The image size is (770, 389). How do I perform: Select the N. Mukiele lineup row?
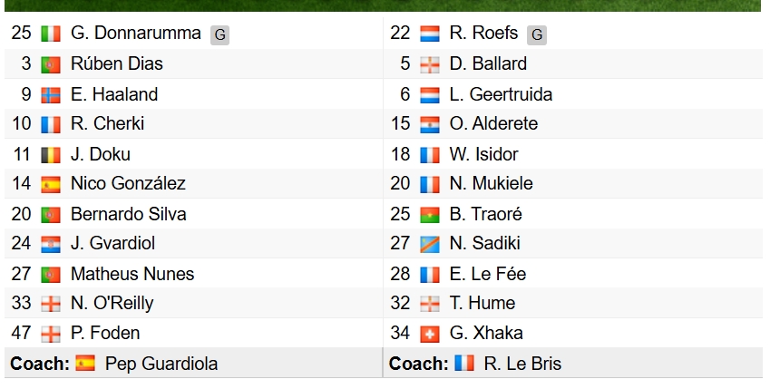(572, 184)
